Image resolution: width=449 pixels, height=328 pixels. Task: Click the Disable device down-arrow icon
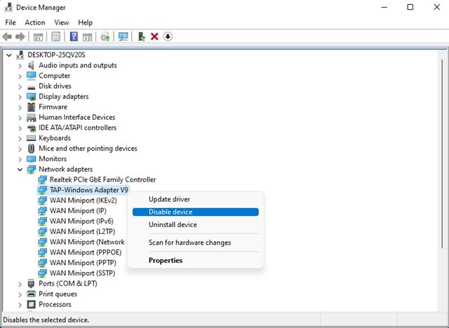coord(168,36)
